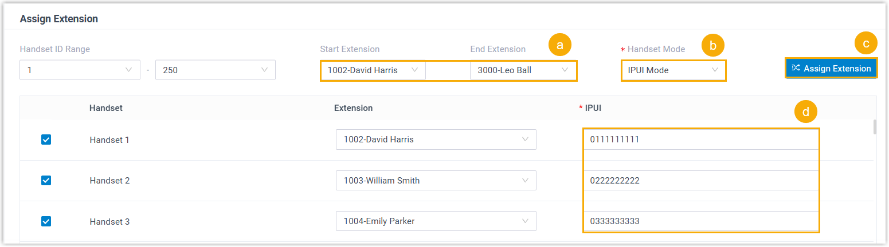889x247 pixels.
Task: Click the orange 'd' callout badge
Action: click(x=806, y=113)
